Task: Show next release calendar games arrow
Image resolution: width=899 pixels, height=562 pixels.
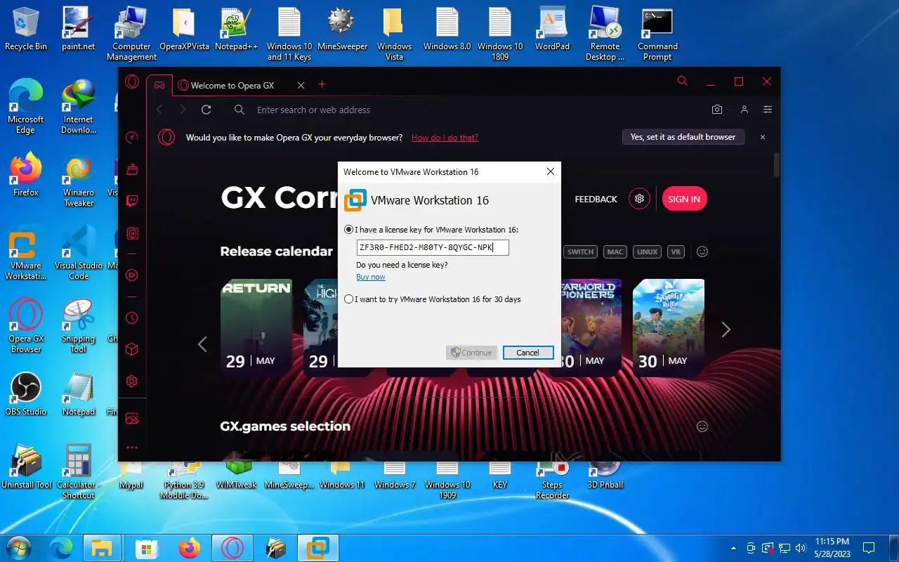Action: [726, 329]
